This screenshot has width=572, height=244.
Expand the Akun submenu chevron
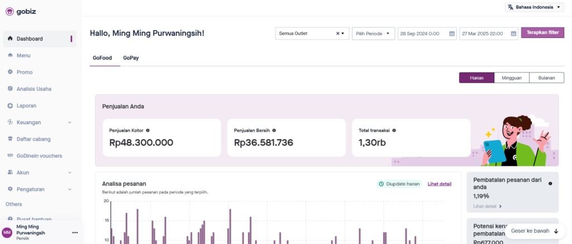point(70,173)
